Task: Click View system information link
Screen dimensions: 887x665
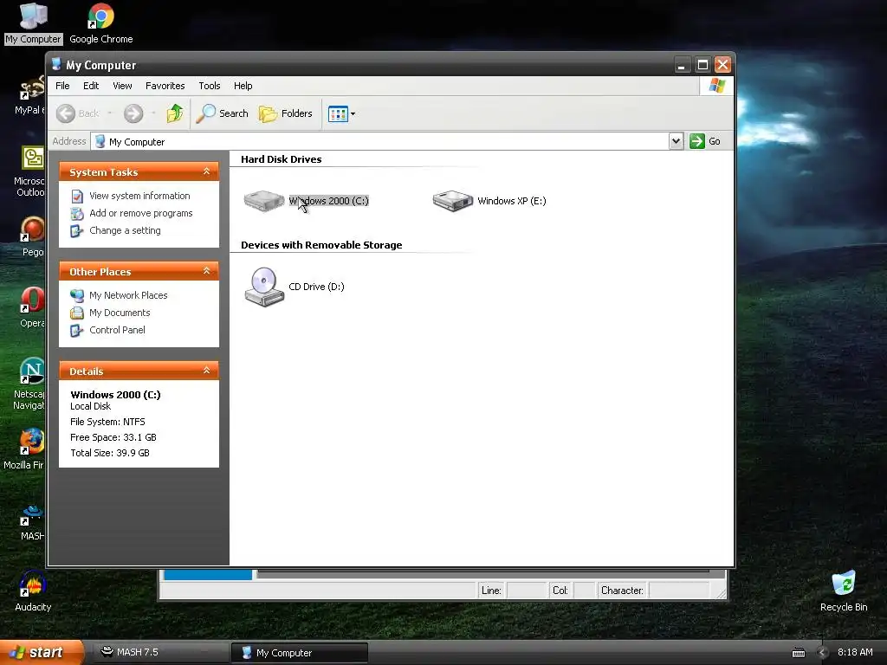Action: pyautogui.click(x=139, y=196)
